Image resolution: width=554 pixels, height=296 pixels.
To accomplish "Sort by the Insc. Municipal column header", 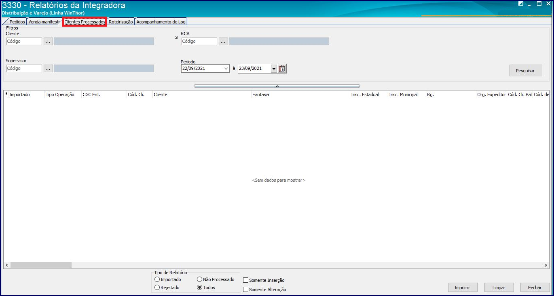I will pos(407,94).
